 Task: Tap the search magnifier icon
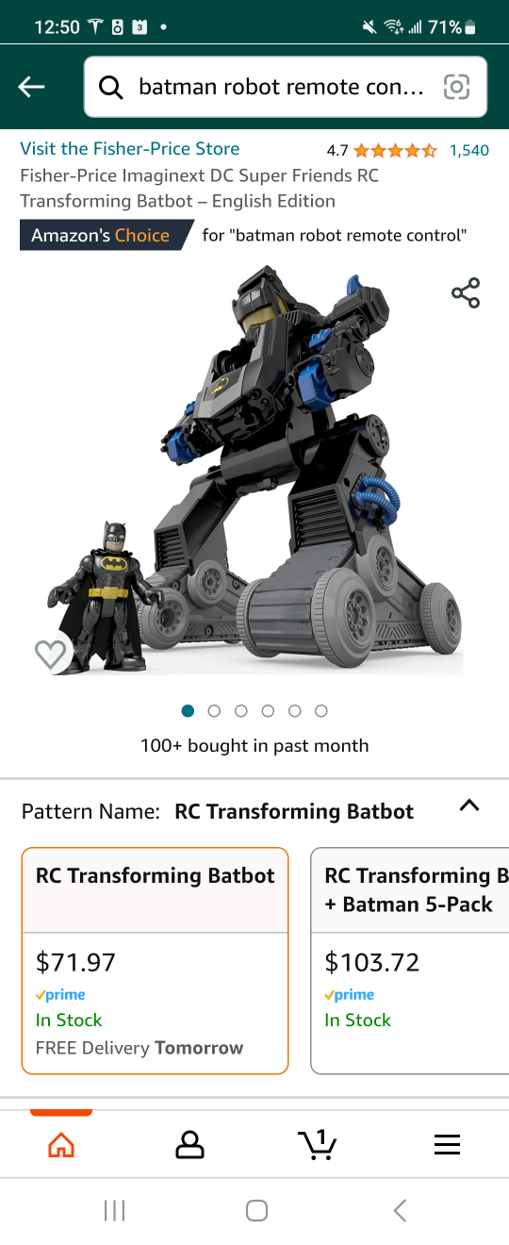pyautogui.click(x=111, y=88)
